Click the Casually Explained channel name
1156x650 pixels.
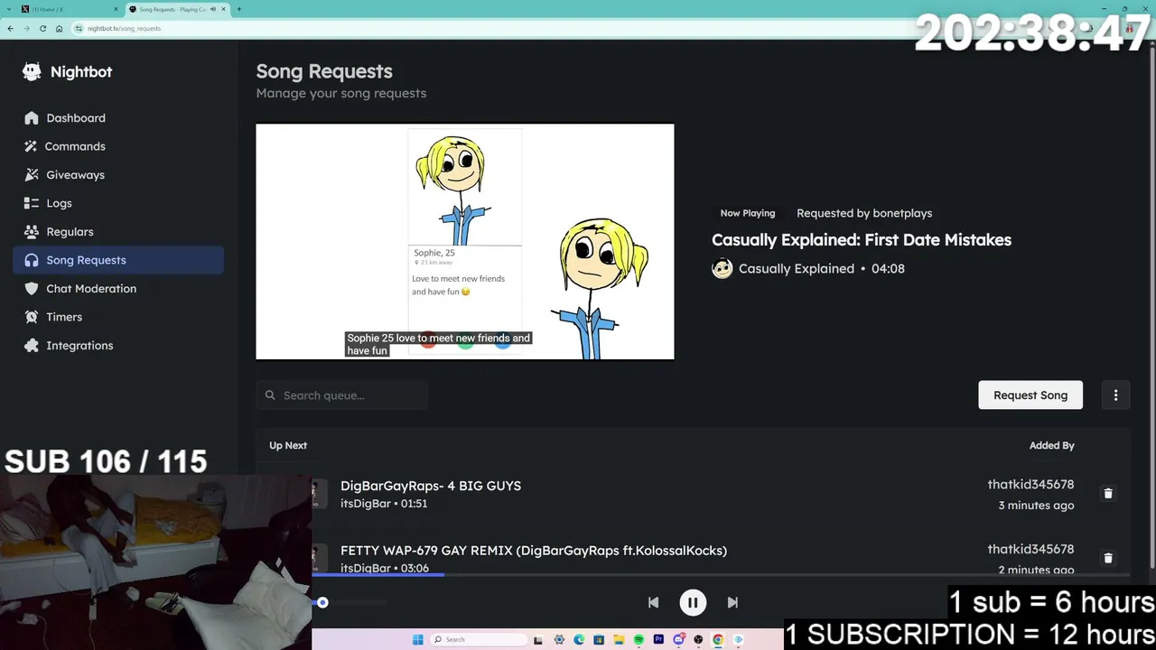[x=797, y=268]
